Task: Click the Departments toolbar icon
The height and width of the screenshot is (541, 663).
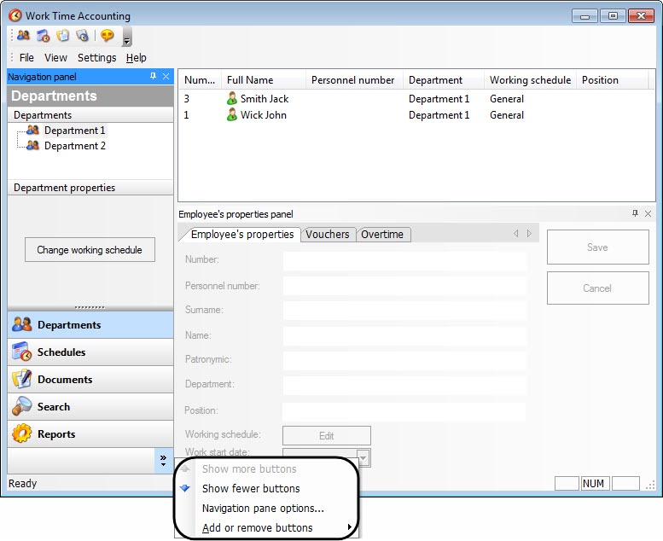Action: tap(23, 36)
